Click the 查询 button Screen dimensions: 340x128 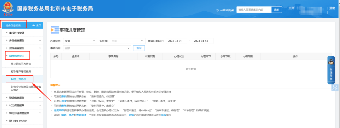(x=139, y=48)
